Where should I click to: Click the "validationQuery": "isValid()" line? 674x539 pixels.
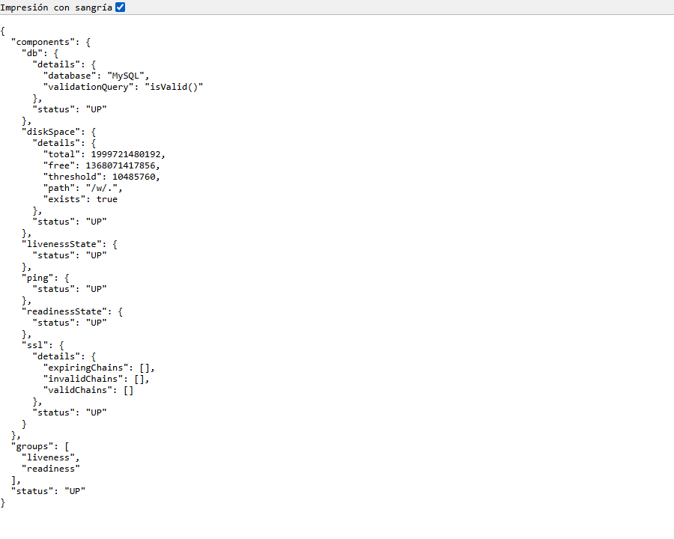(123, 87)
